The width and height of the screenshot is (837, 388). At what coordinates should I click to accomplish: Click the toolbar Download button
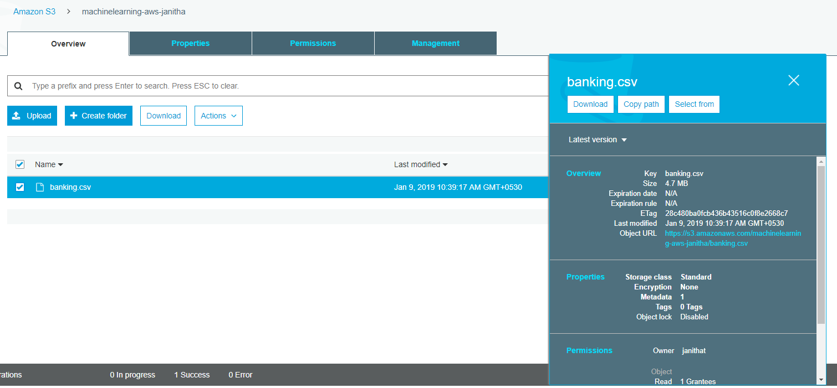pyautogui.click(x=164, y=116)
